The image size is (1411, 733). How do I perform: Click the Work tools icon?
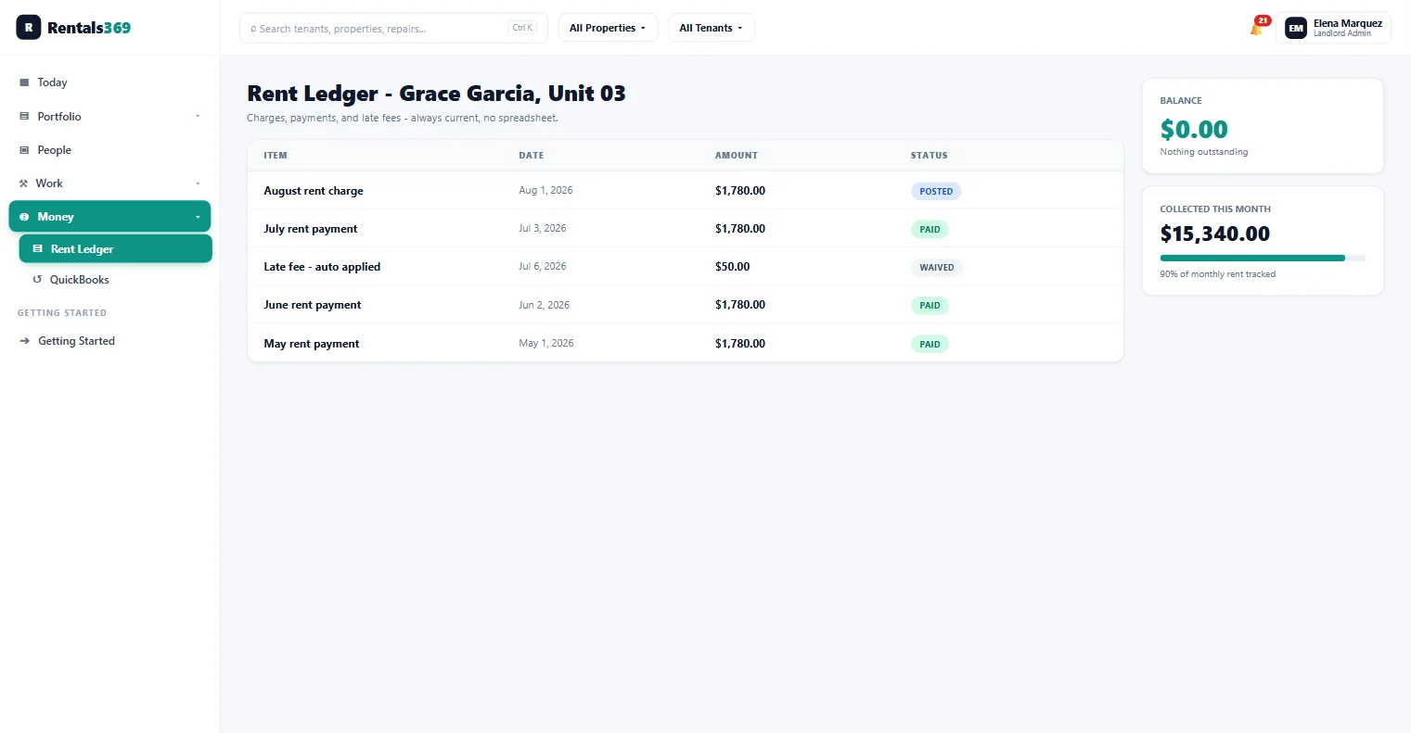tap(23, 183)
